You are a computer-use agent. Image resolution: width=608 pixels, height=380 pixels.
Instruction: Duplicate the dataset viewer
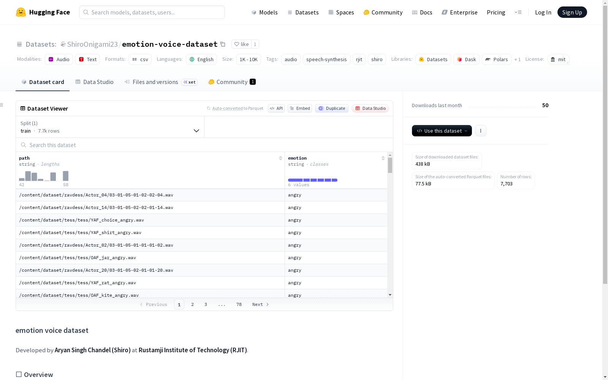[x=332, y=108]
